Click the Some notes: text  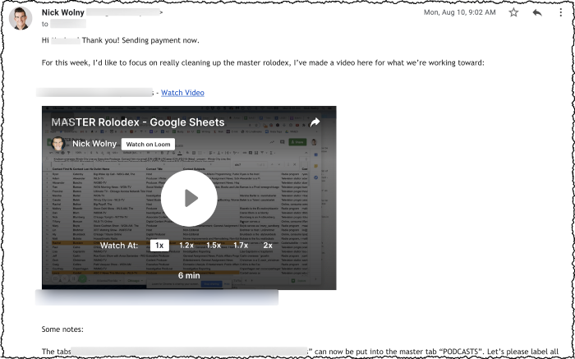coord(62,329)
